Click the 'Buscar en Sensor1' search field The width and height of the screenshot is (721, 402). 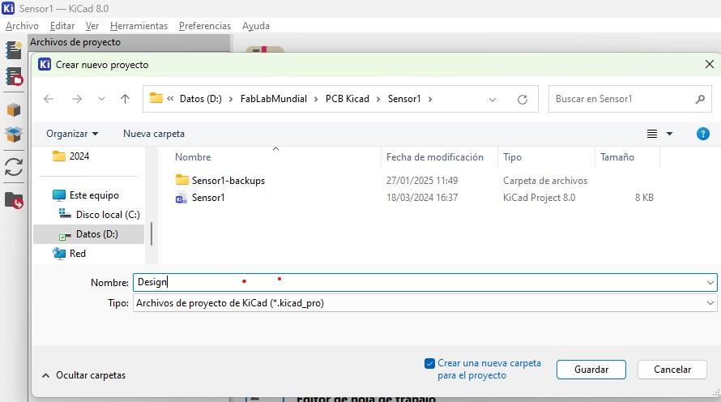coord(621,99)
